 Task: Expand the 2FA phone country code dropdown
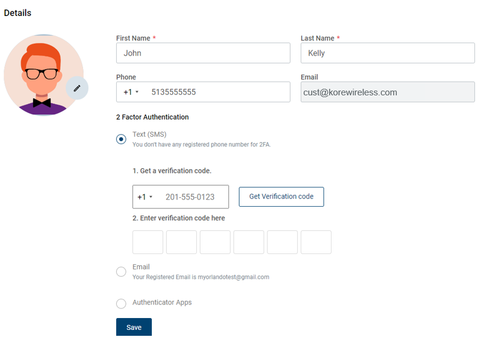click(x=145, y=197)
